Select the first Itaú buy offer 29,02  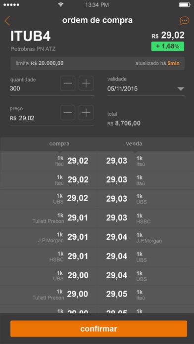coord(48,161)
